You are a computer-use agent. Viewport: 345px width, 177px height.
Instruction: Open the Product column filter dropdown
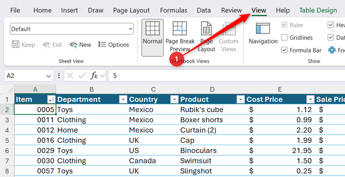240,99
